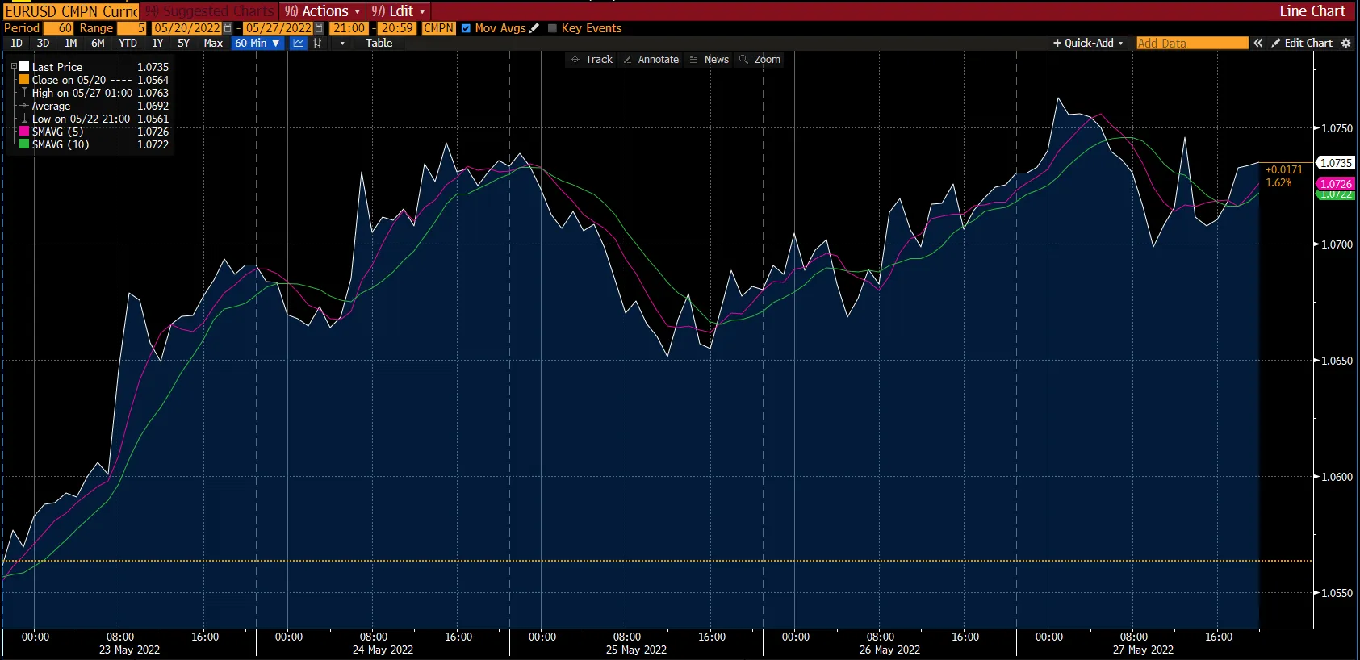Select the 3D range tab

(43, 43)
